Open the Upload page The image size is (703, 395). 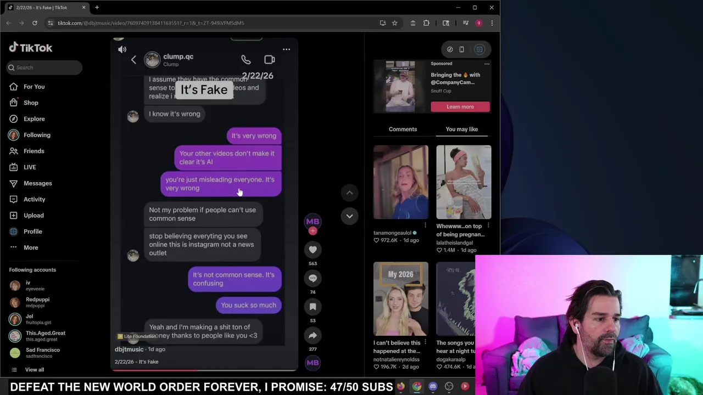coord(34,215)
